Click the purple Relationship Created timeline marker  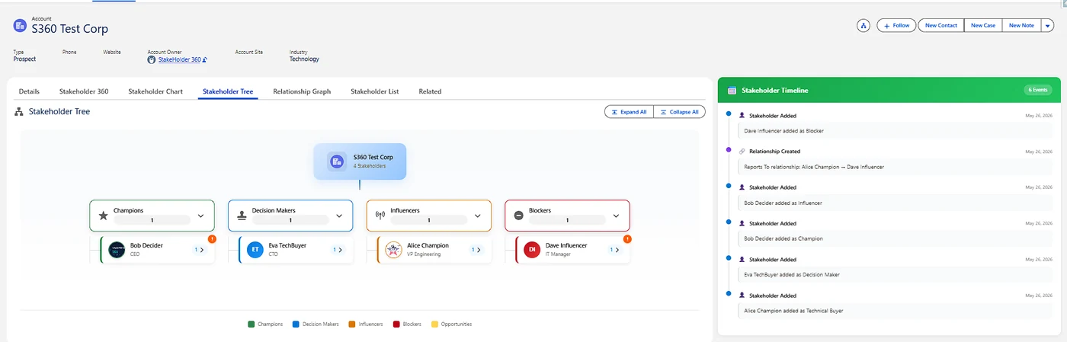[x=729, y=150]
